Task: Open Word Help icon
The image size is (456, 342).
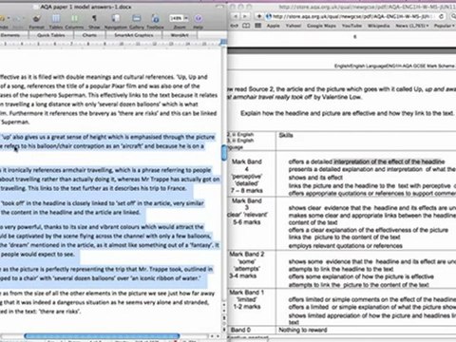Action: point(199,19)
